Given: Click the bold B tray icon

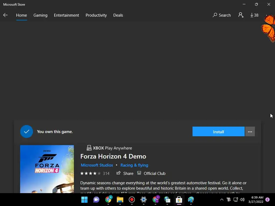Looking at the screenshot, I should (x=229, y=200).
